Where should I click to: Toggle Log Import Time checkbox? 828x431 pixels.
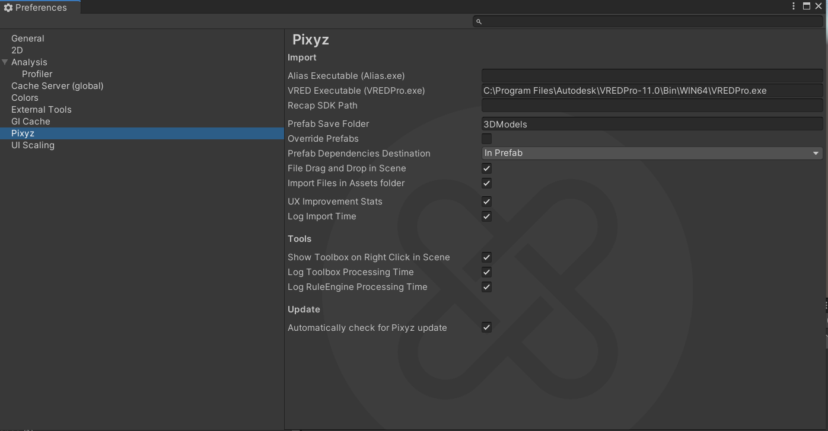point(486,216)
